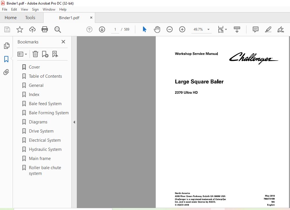Select the Highlight text tool
This screenshot has height=210, width=290.
[x=268, y=29]
